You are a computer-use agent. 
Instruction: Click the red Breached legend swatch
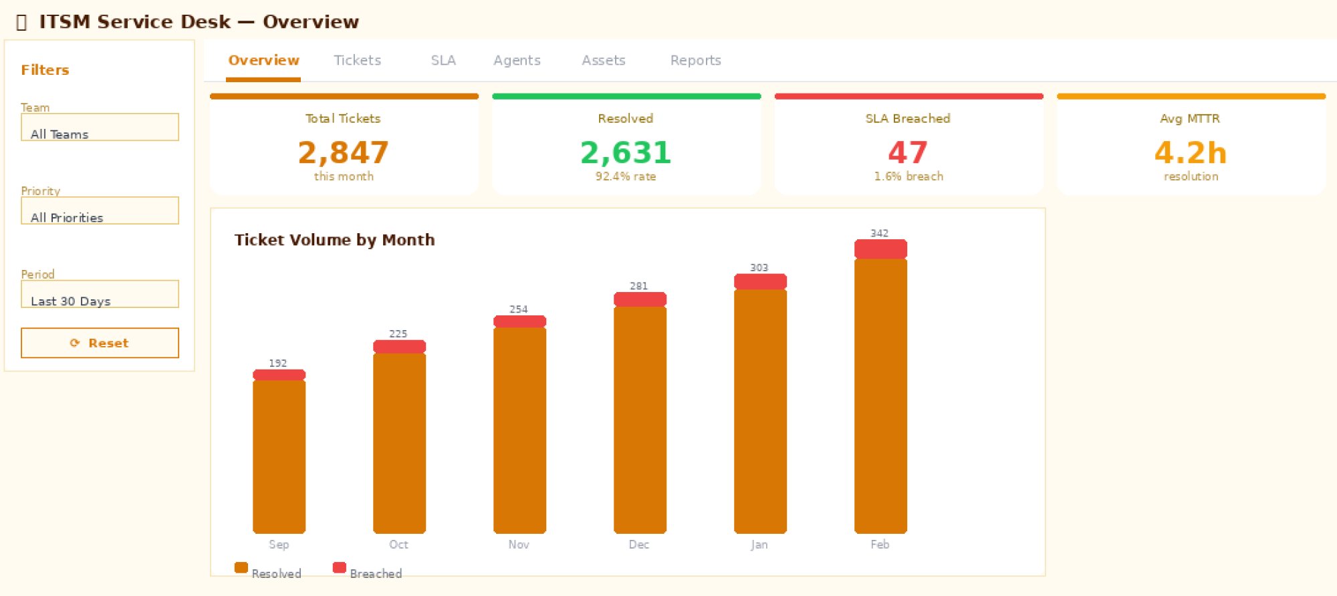[x=340, y=567]
